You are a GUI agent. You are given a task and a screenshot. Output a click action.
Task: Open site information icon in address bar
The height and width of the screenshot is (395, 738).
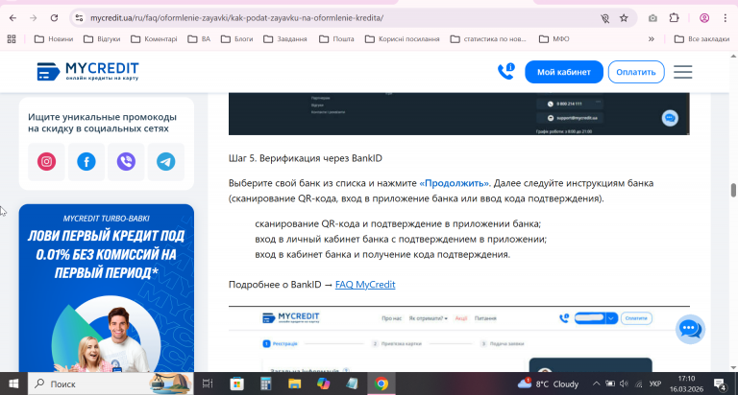[x=79, y=18]
